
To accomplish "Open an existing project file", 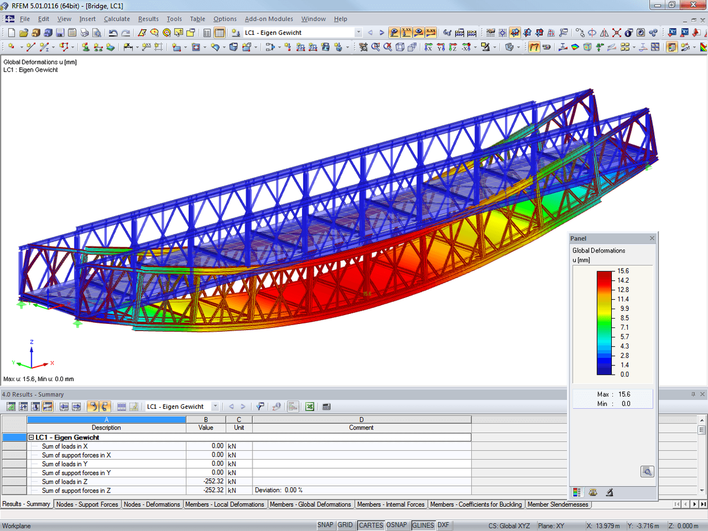I will click(23, 32).
